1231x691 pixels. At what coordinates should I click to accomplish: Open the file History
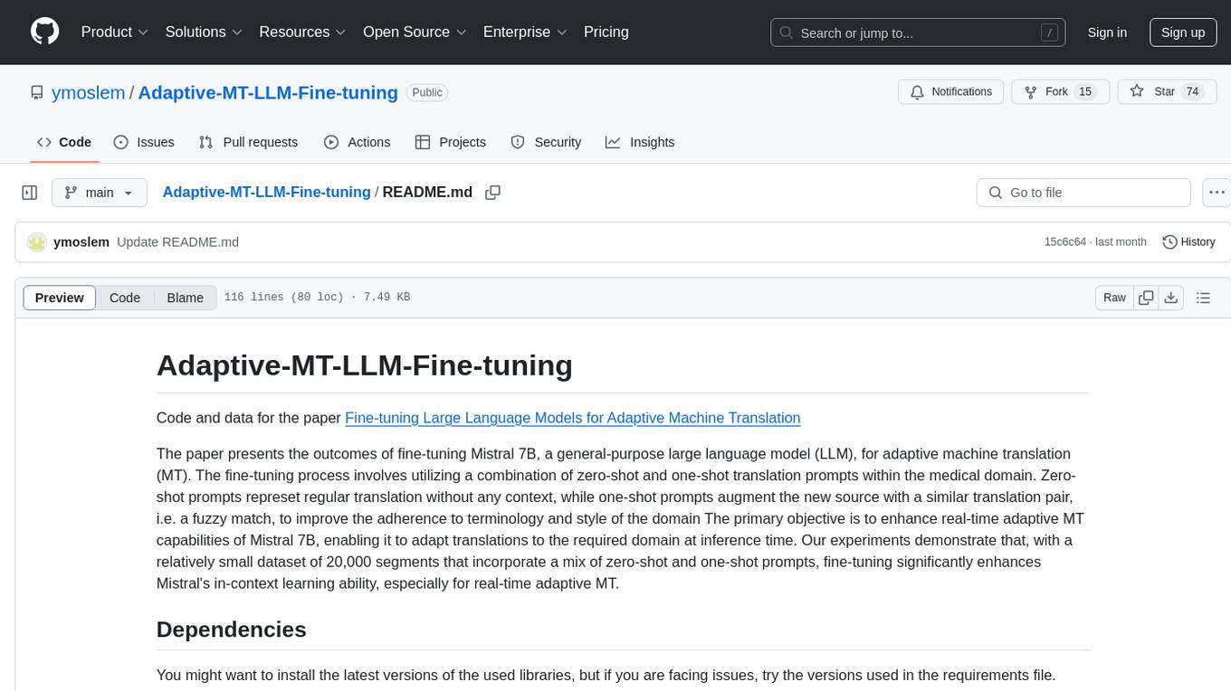click(x=1188, y=241)
